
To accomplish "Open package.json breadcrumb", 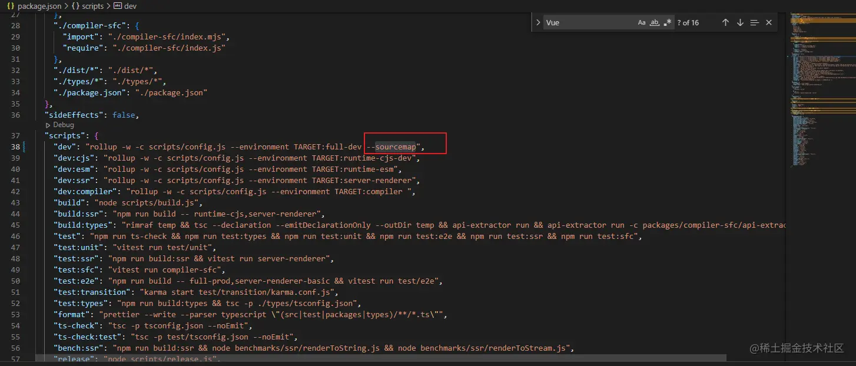I will point(39,6).
